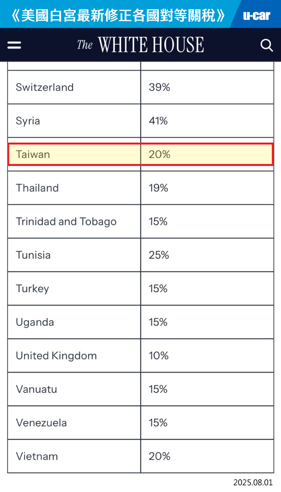The height and width of the screenshot is (492, 281).
Task: Click Switzerland's 39% rate cell
Action: point(207,87)
